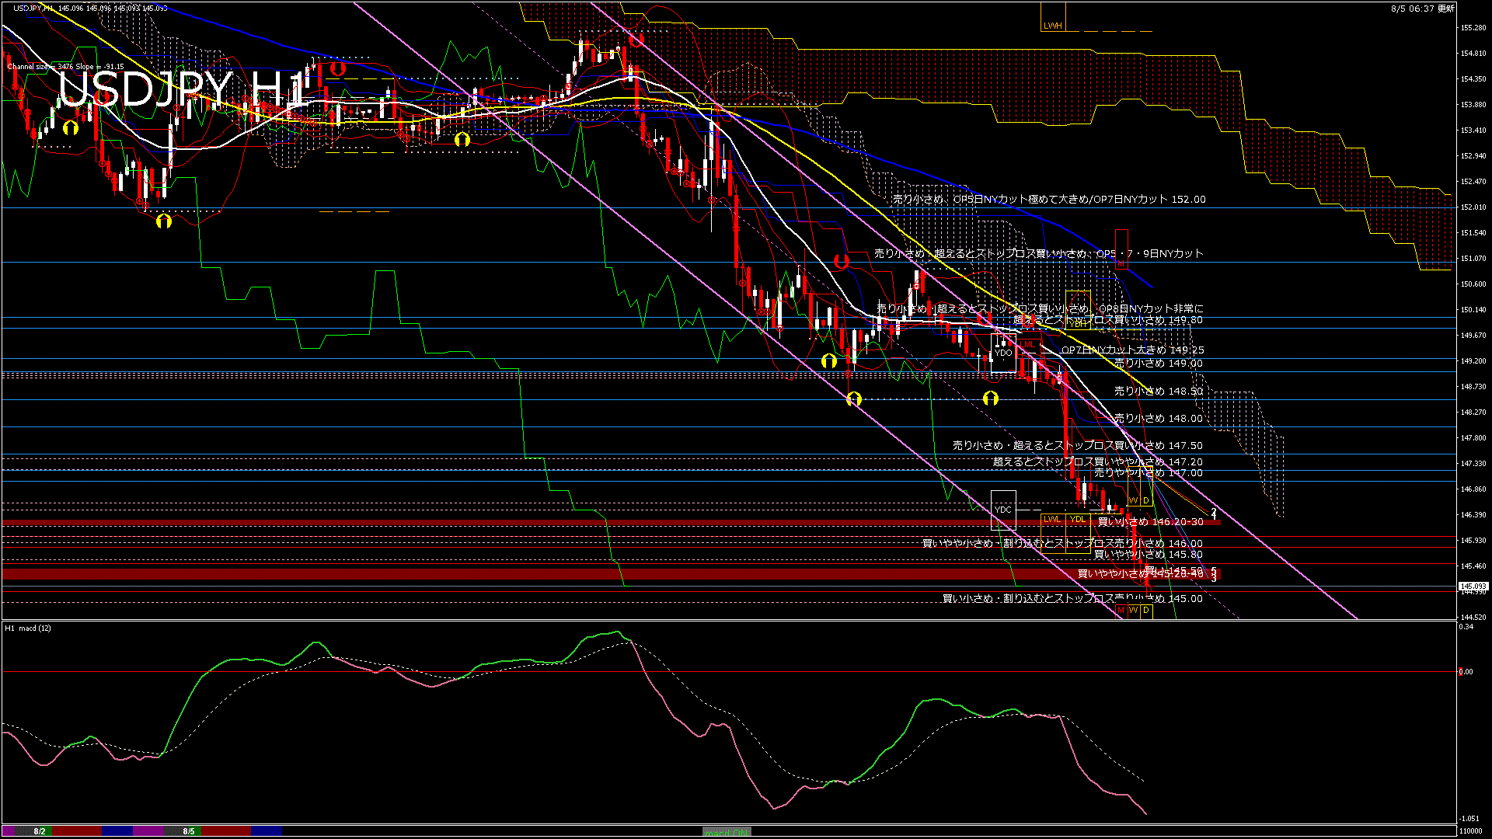Click the 買い小さめ 146.20-30 level label
Screen dimensions: 1492x839
pyautogui.click(x=1150, y=522)
